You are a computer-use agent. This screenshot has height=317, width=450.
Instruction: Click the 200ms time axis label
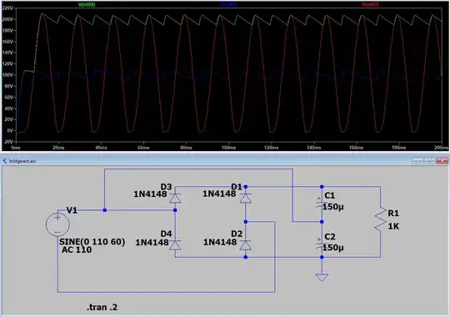[x=442, y=148]
